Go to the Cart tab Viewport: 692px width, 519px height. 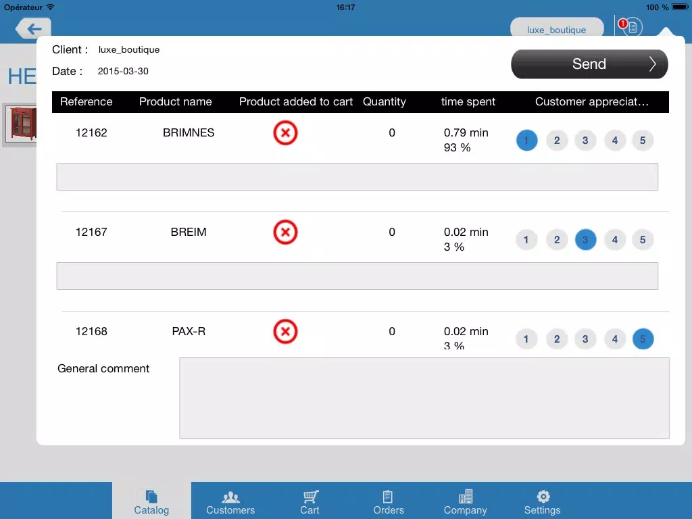click(x=310, y=502)
